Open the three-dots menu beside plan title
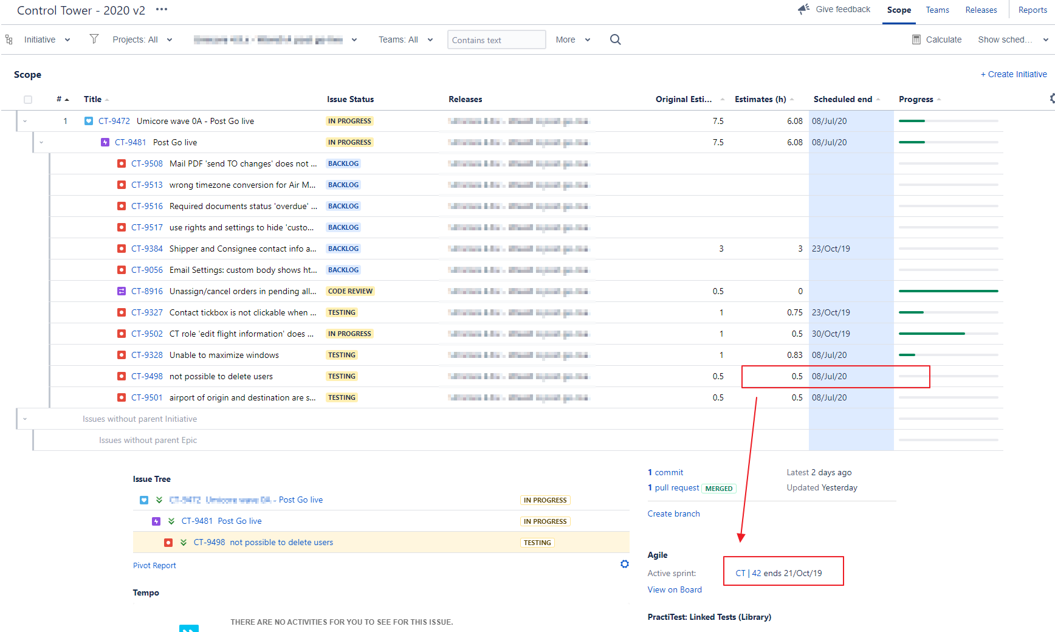Screen dimensions: 1055x632 point(161,10)
